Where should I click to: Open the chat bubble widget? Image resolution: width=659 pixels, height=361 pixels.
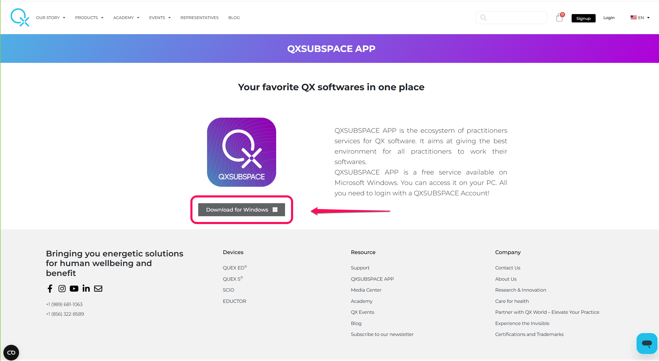[x=647, y=343]
